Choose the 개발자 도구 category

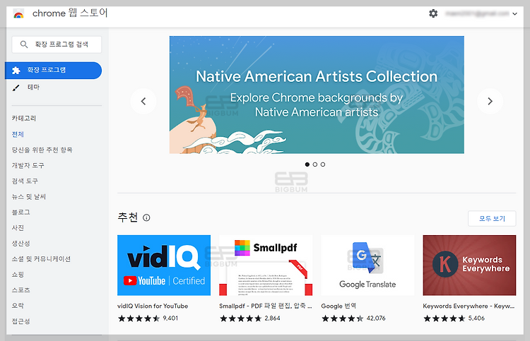pos(28,165)
